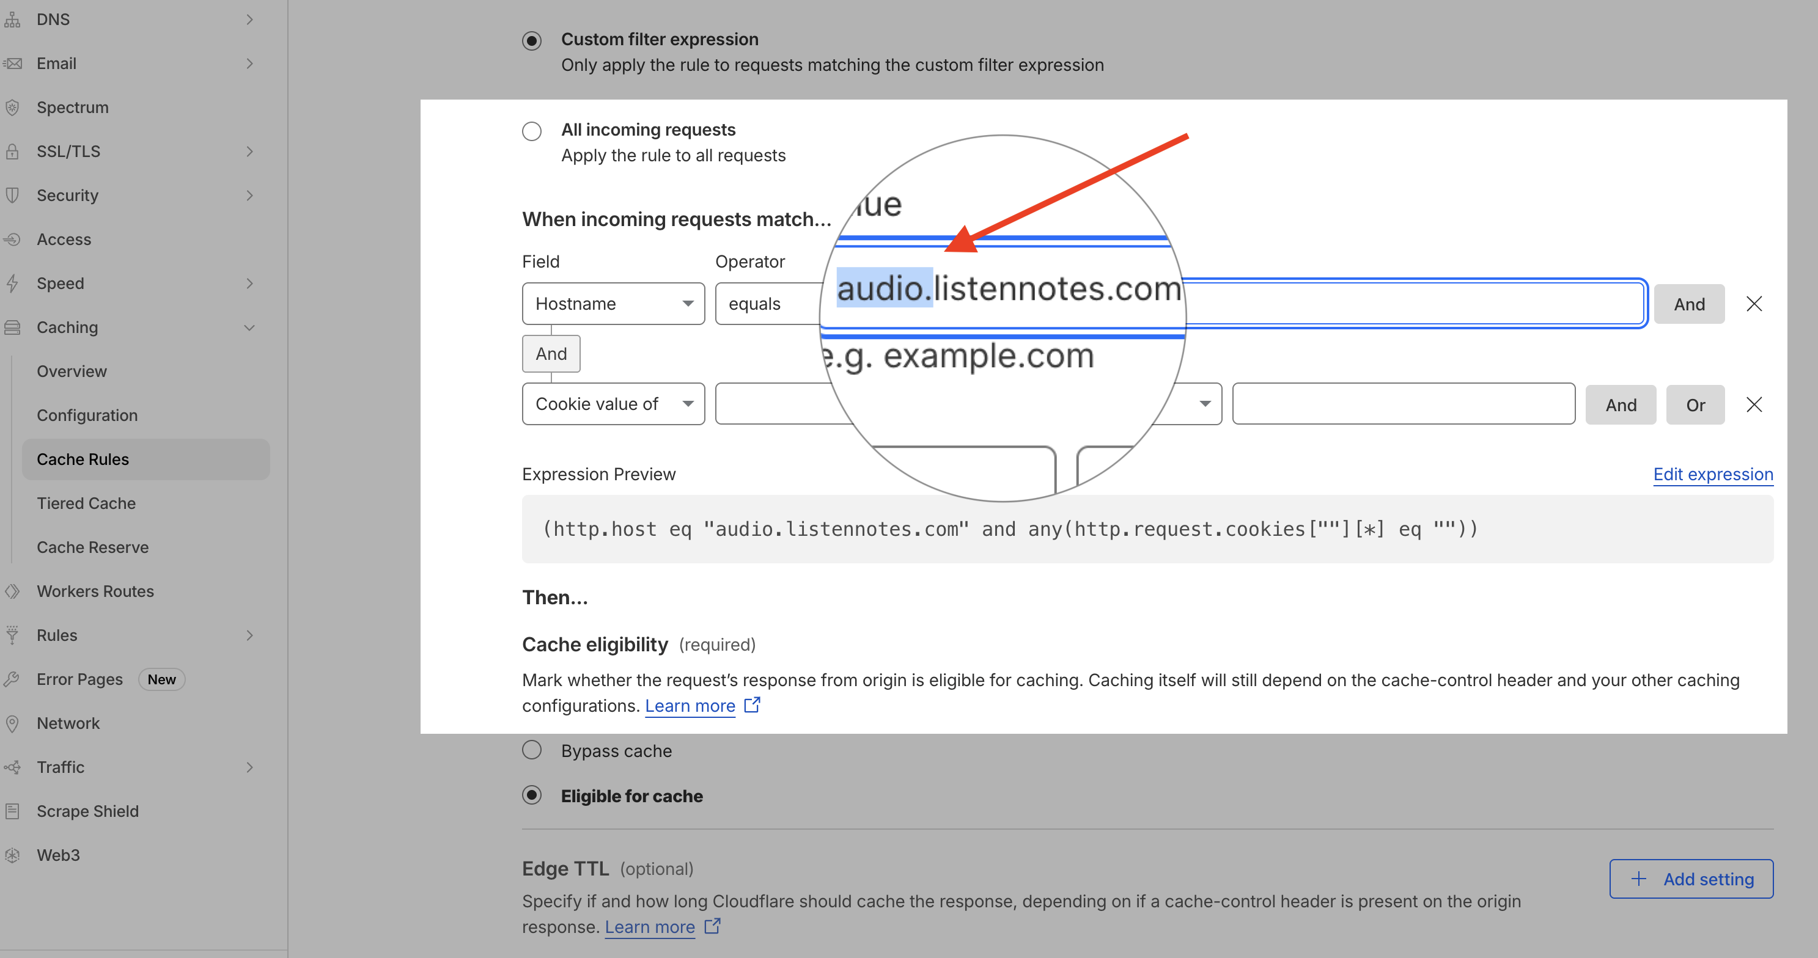The width and height of the screenshot is (1818, 958).
Task: Open the equals operator dropdown
Action: pyautogui.click(x=769, y=303)
